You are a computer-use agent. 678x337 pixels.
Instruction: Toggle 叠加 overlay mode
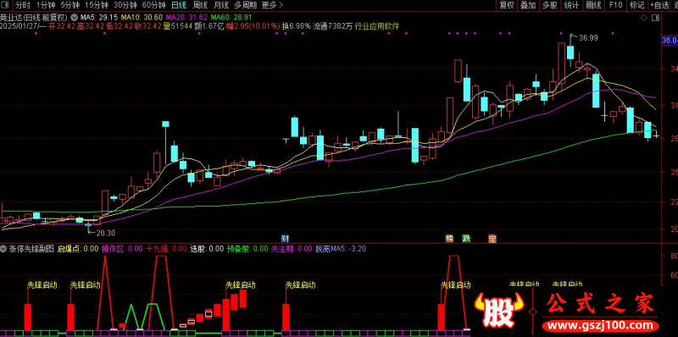(528, 5)
